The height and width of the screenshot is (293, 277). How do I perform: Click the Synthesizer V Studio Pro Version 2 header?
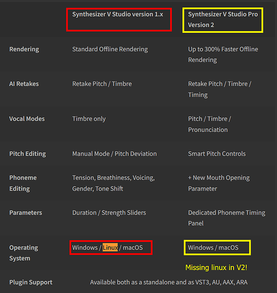(223, 19)
